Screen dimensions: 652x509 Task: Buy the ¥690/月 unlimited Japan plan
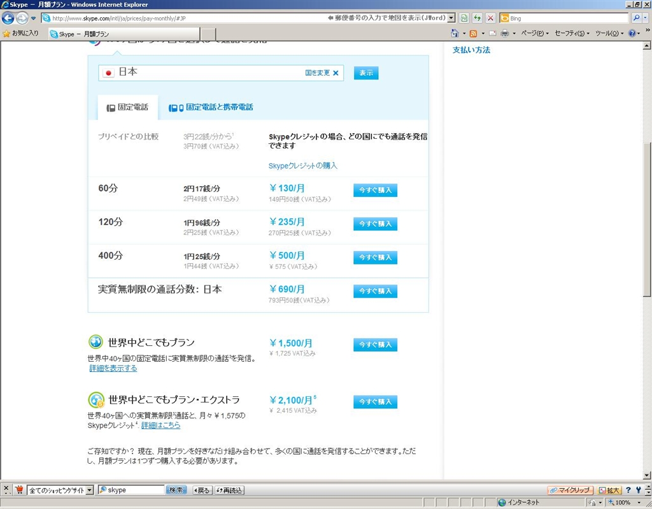[x=375, y=291]
